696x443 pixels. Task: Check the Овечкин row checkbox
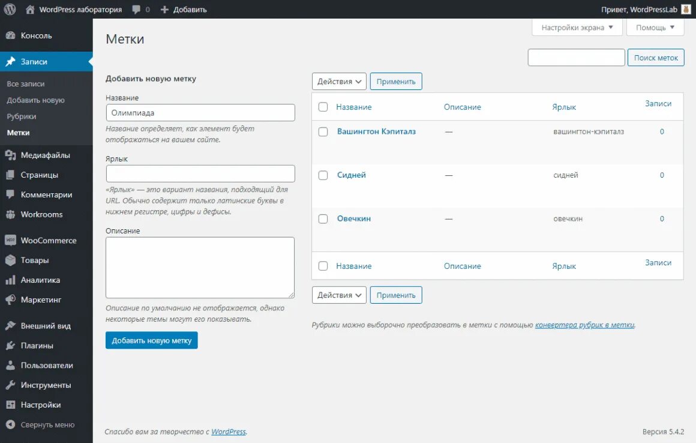(x=323, y=219)
